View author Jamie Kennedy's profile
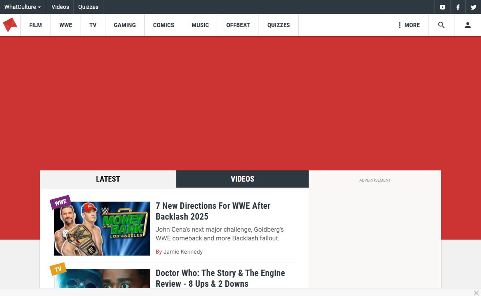The height and width of the screenshot is (296, 481). pyautogui.click(x=183, y=252)
